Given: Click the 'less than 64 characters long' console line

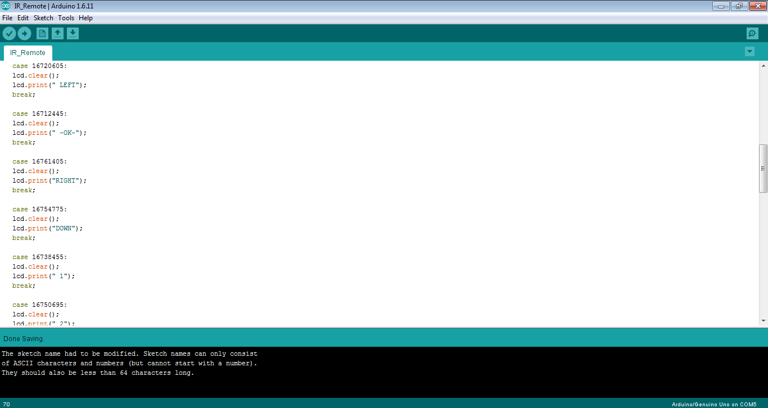Looking at the screenshot, I should [x=98, y=373].
